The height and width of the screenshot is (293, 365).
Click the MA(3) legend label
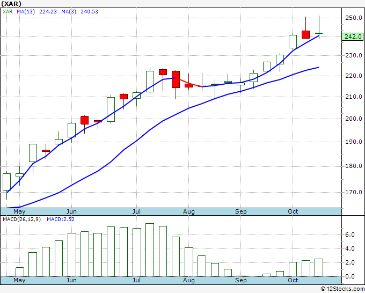pyautogui.click(x=69, y=12)
